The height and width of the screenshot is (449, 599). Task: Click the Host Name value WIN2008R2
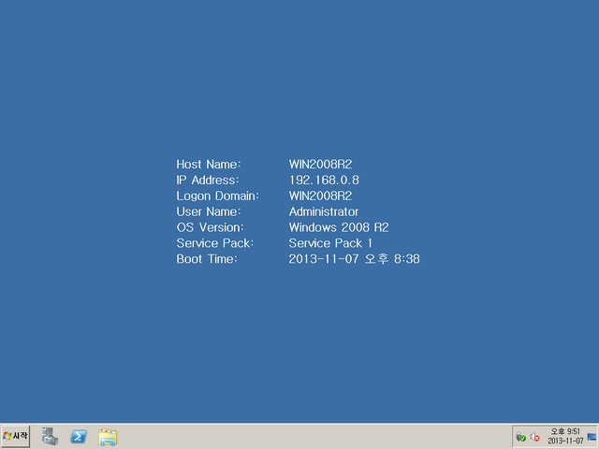pos(320,165)
